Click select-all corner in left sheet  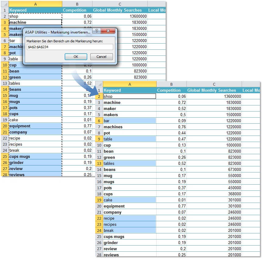pos(5,4)
